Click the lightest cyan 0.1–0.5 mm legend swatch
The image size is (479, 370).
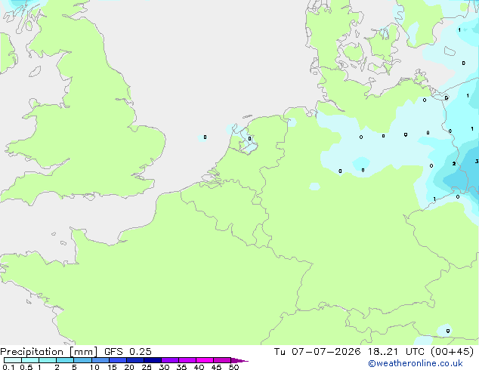coord(13,360)
